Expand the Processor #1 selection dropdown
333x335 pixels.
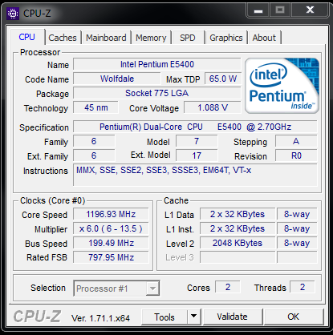click(x=152, y=289)
